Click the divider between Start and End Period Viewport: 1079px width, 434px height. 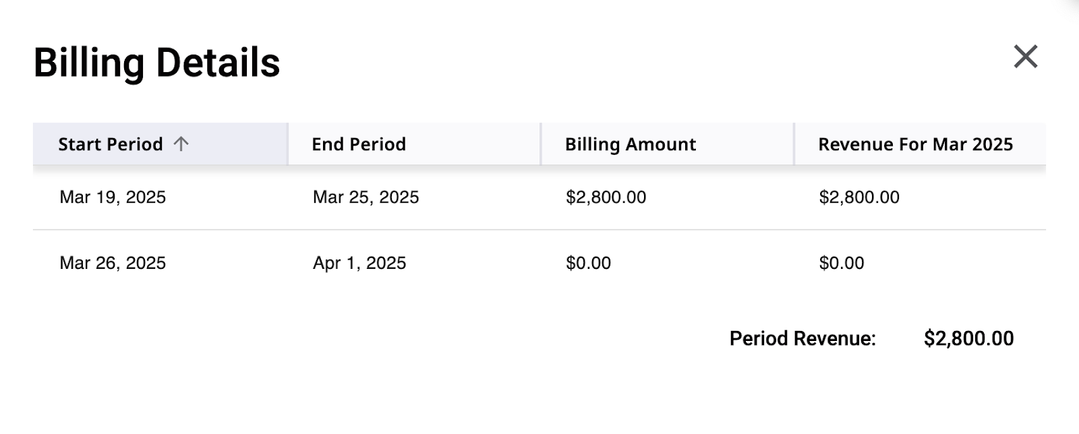pyautogui.click(x=288, y=144)
